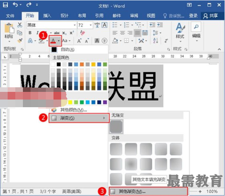This screenshot has height=196, width=225.
Task: Click the Cut scissors icon
Action: 19,25
